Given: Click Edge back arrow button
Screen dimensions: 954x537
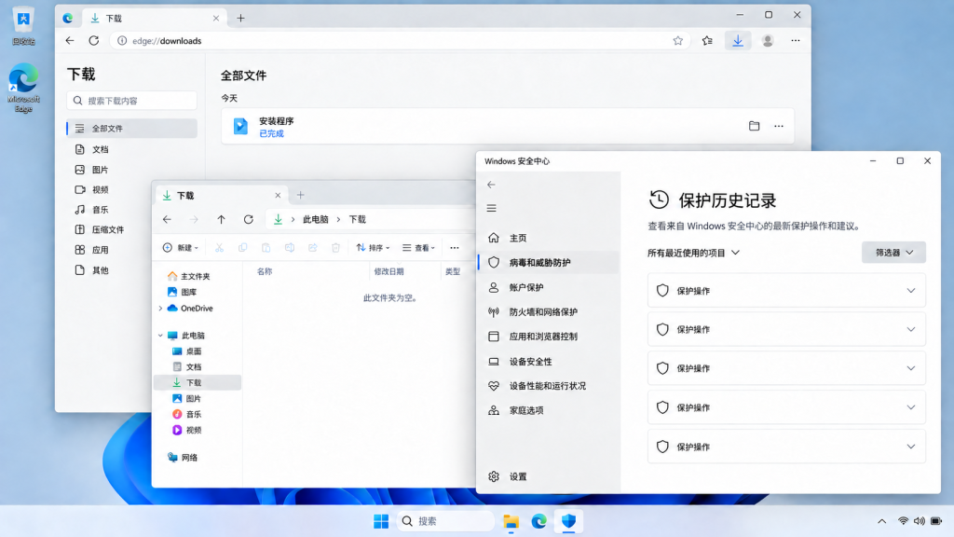Looking at the screenshot, I should point(70,41).
